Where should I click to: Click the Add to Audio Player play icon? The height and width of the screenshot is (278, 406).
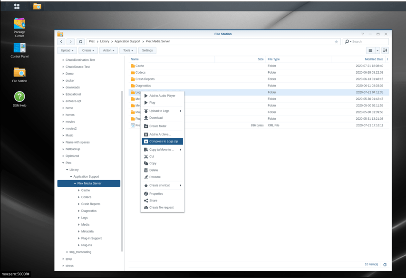pyautogui.click(x=146, y=96)
